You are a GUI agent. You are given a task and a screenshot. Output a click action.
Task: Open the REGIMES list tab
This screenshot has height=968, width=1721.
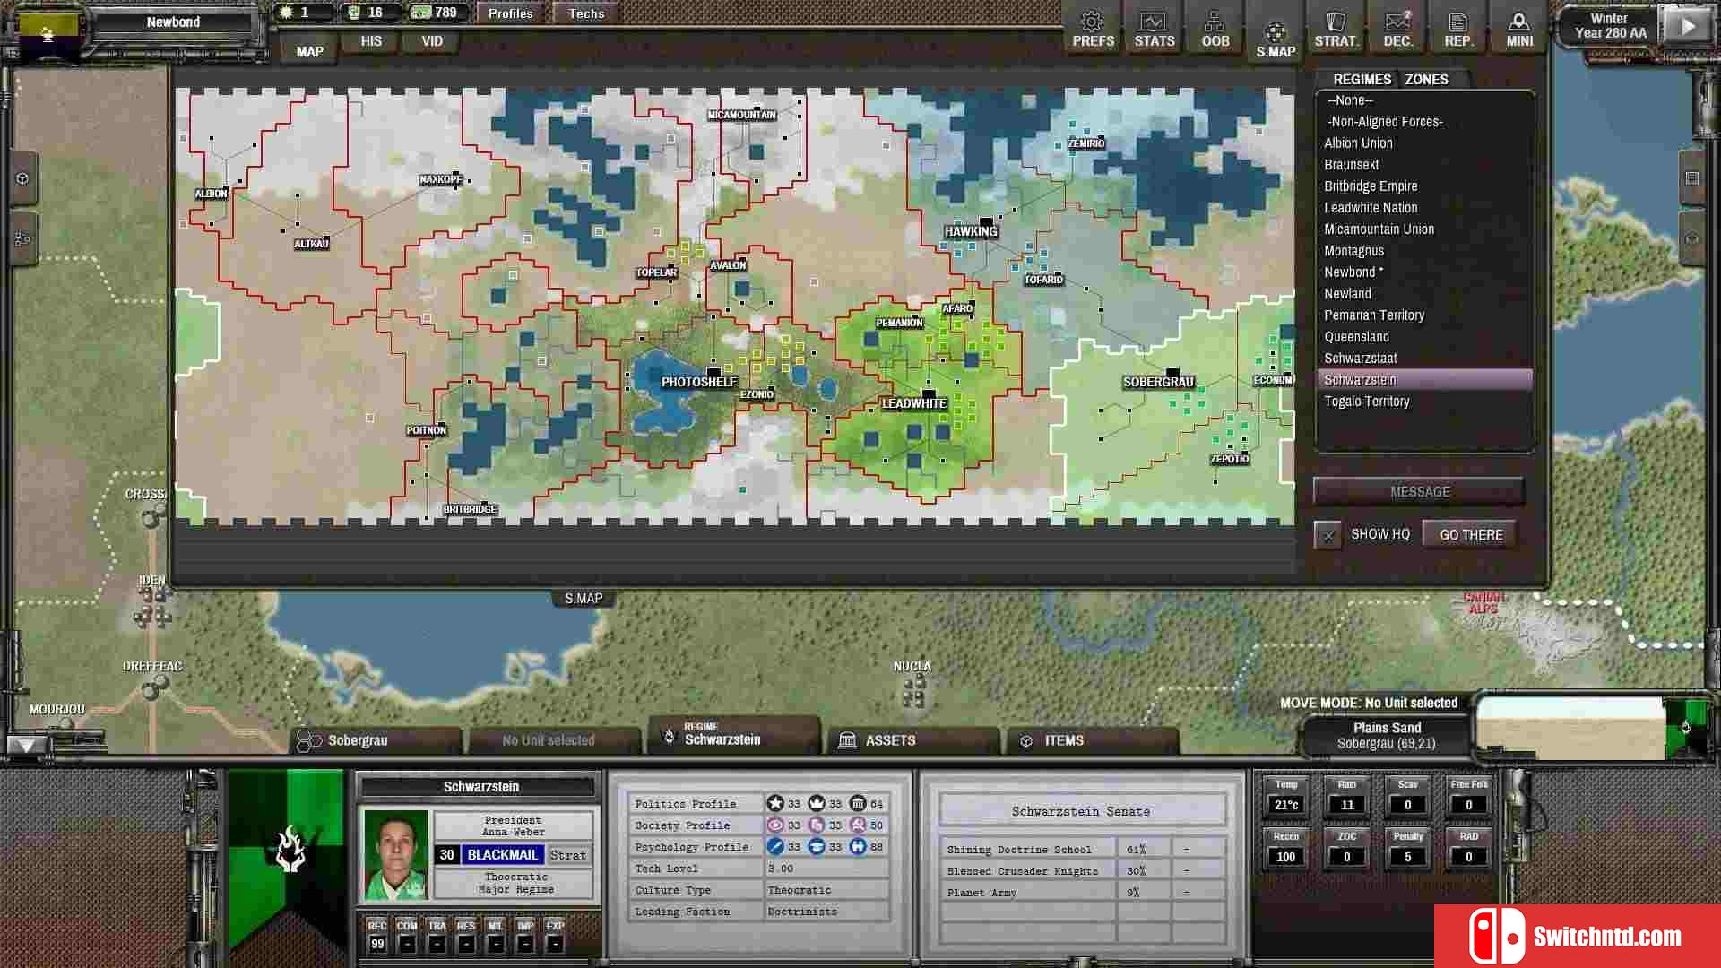1362,80
